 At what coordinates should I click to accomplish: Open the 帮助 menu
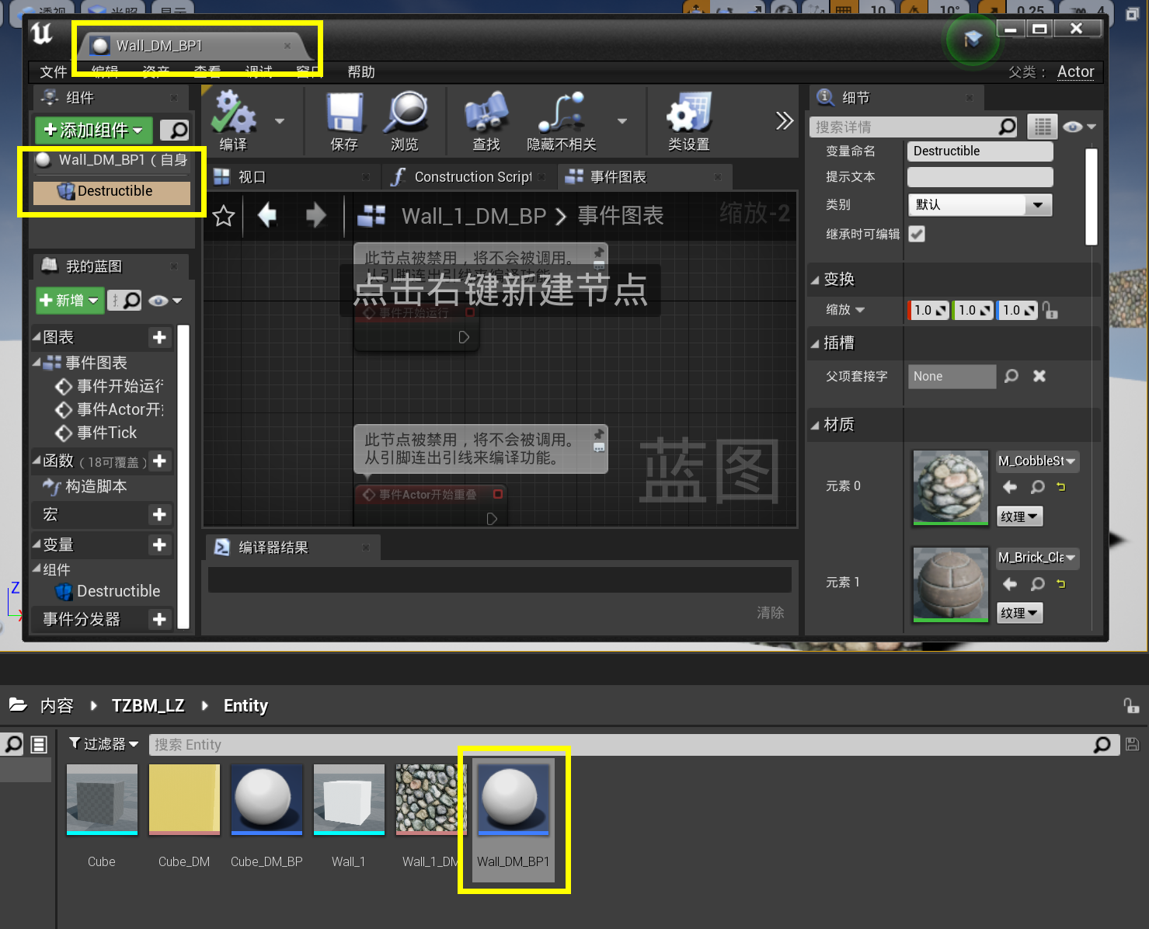pos(361,71)
